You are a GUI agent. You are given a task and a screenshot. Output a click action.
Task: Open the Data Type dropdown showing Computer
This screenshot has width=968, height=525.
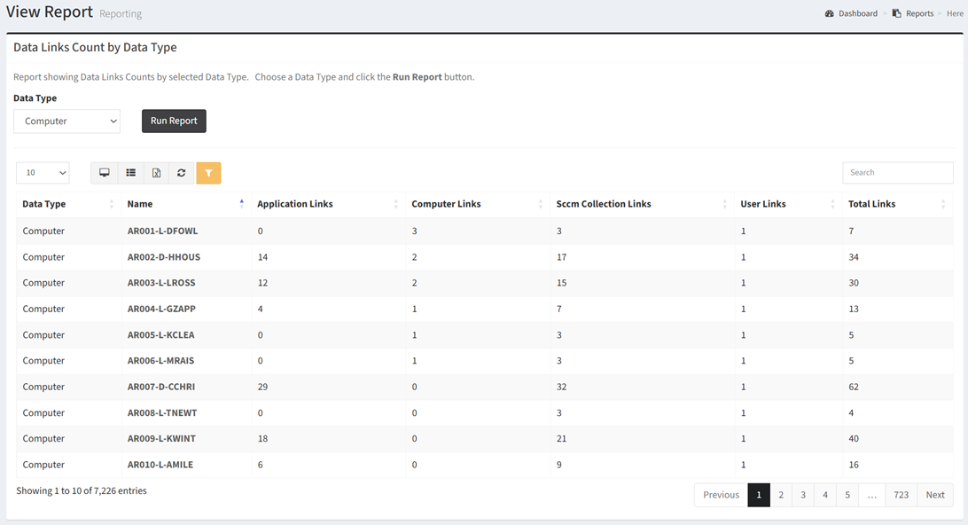coord(66,121)
